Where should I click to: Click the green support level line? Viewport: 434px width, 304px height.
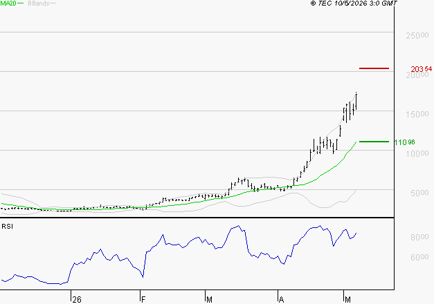click(374, 142)
